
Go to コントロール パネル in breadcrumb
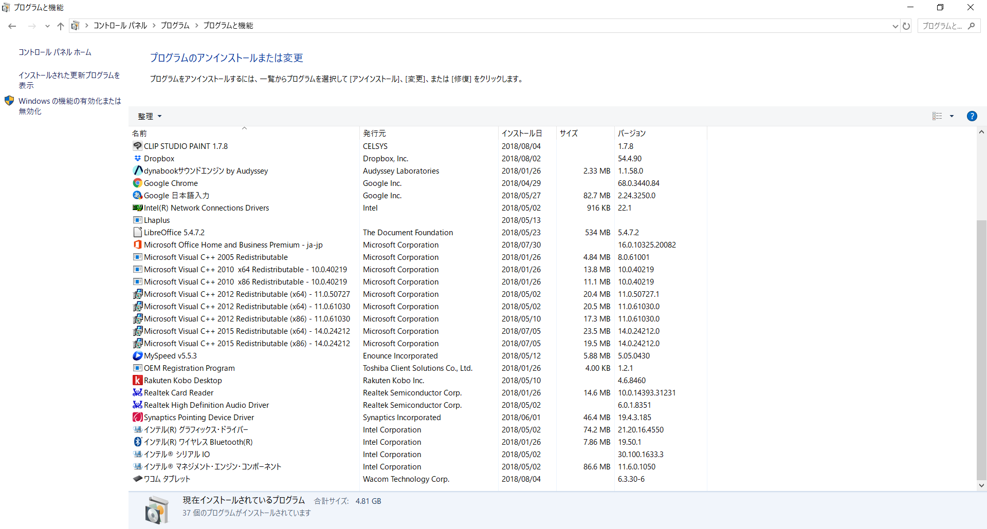120,26
